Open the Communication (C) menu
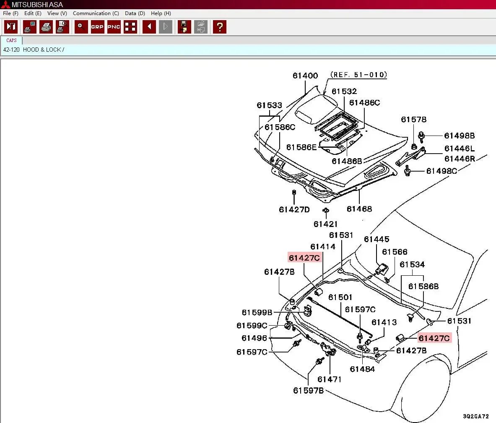This screenshot has height=423, width=496. 96,13
